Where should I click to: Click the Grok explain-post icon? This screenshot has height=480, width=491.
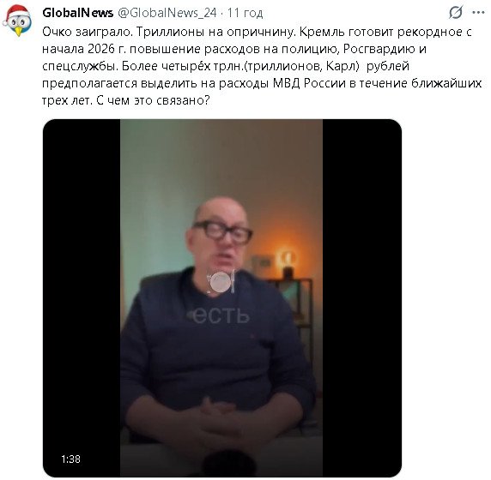pos(455,13)
